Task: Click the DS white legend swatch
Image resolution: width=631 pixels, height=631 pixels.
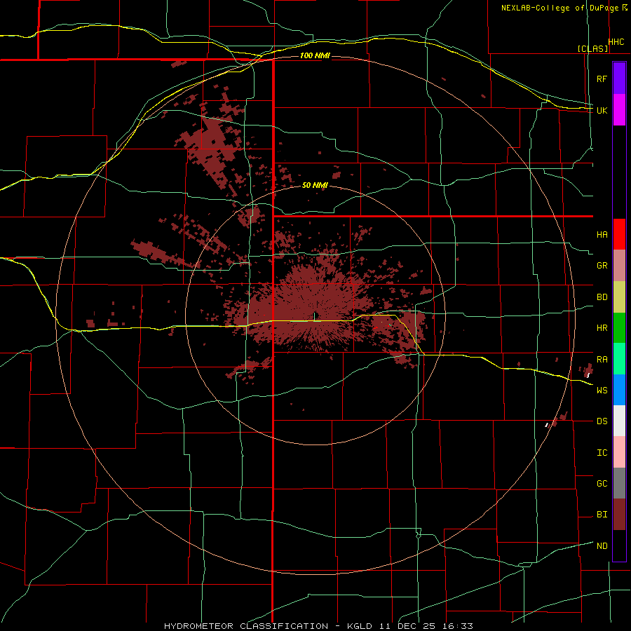Action: pos(619,421)
